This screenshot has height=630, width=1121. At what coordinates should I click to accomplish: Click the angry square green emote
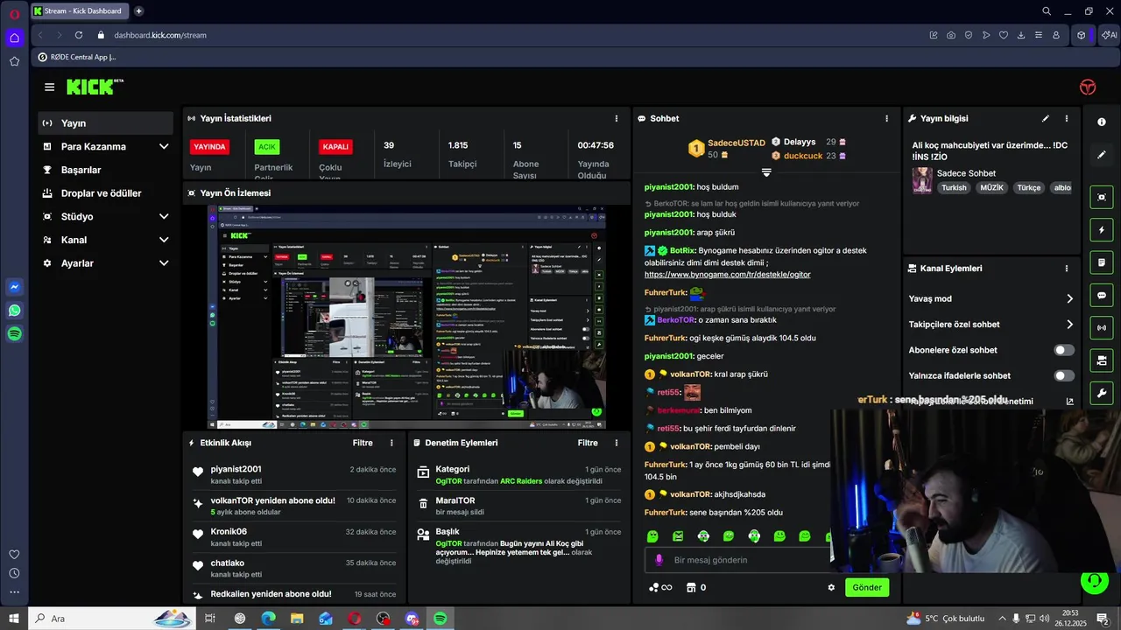(678, 535)
